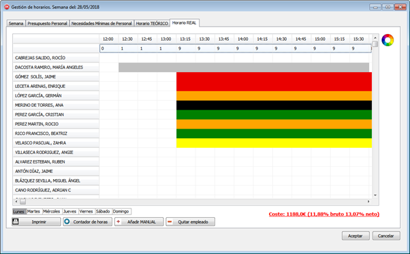Viewport: 410px width, 254px height.
Task: Select employee row MERINO DE TORRES, ANA
Action: point(56,105)
